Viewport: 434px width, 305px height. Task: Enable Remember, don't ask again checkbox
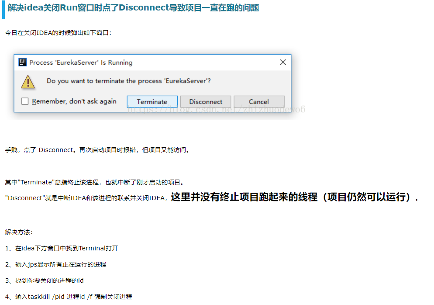coord(25,101)
